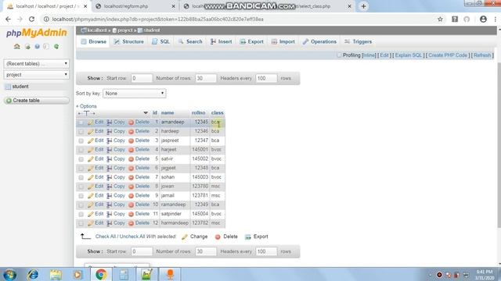Click Check All link below table
Image resolution: width=501 pixels, height=281 pixels.
tap(106, 237)
